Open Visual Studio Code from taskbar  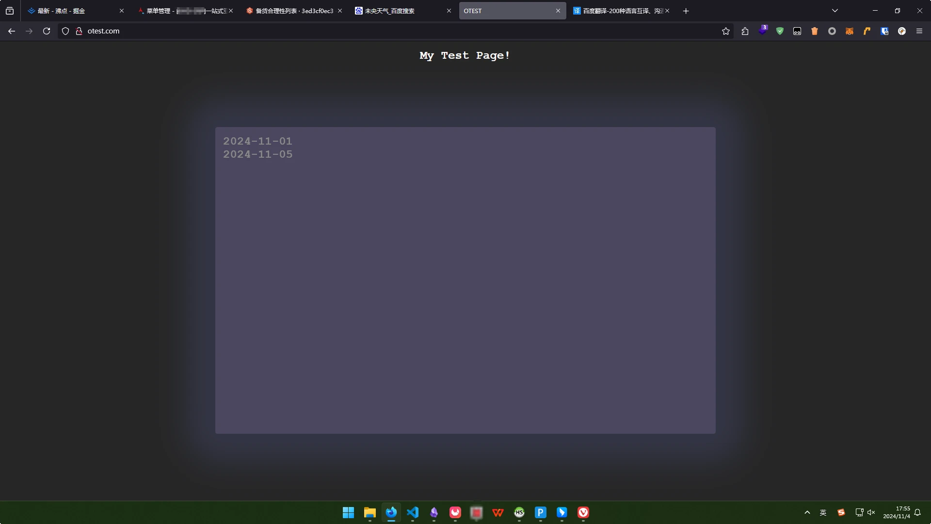(413, 512)
